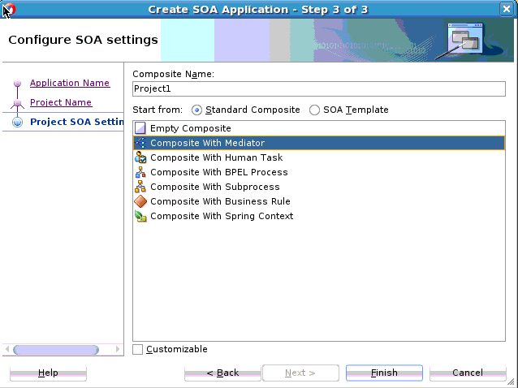Click the Composite With Mediator icon

click(x=140, y=143)
